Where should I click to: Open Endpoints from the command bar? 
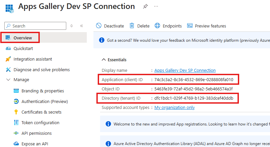(x=172, y=26)
